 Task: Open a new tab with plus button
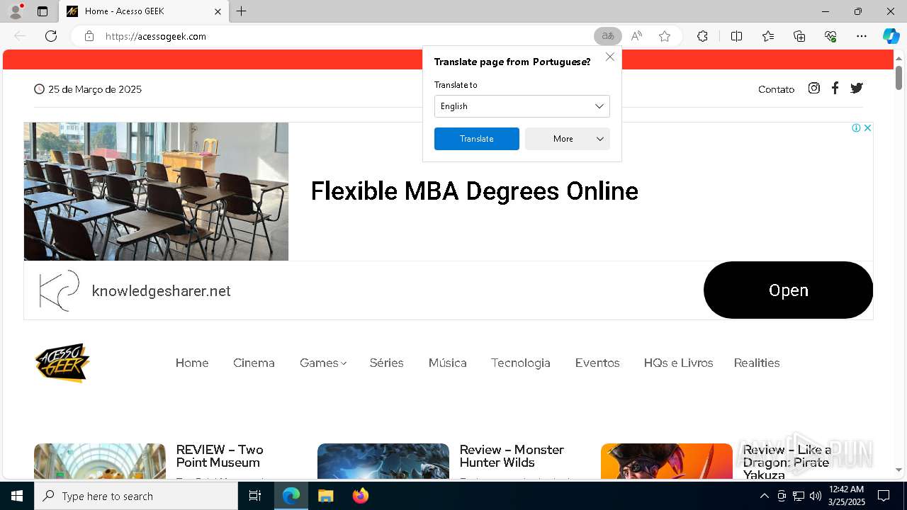coord(242,11)
